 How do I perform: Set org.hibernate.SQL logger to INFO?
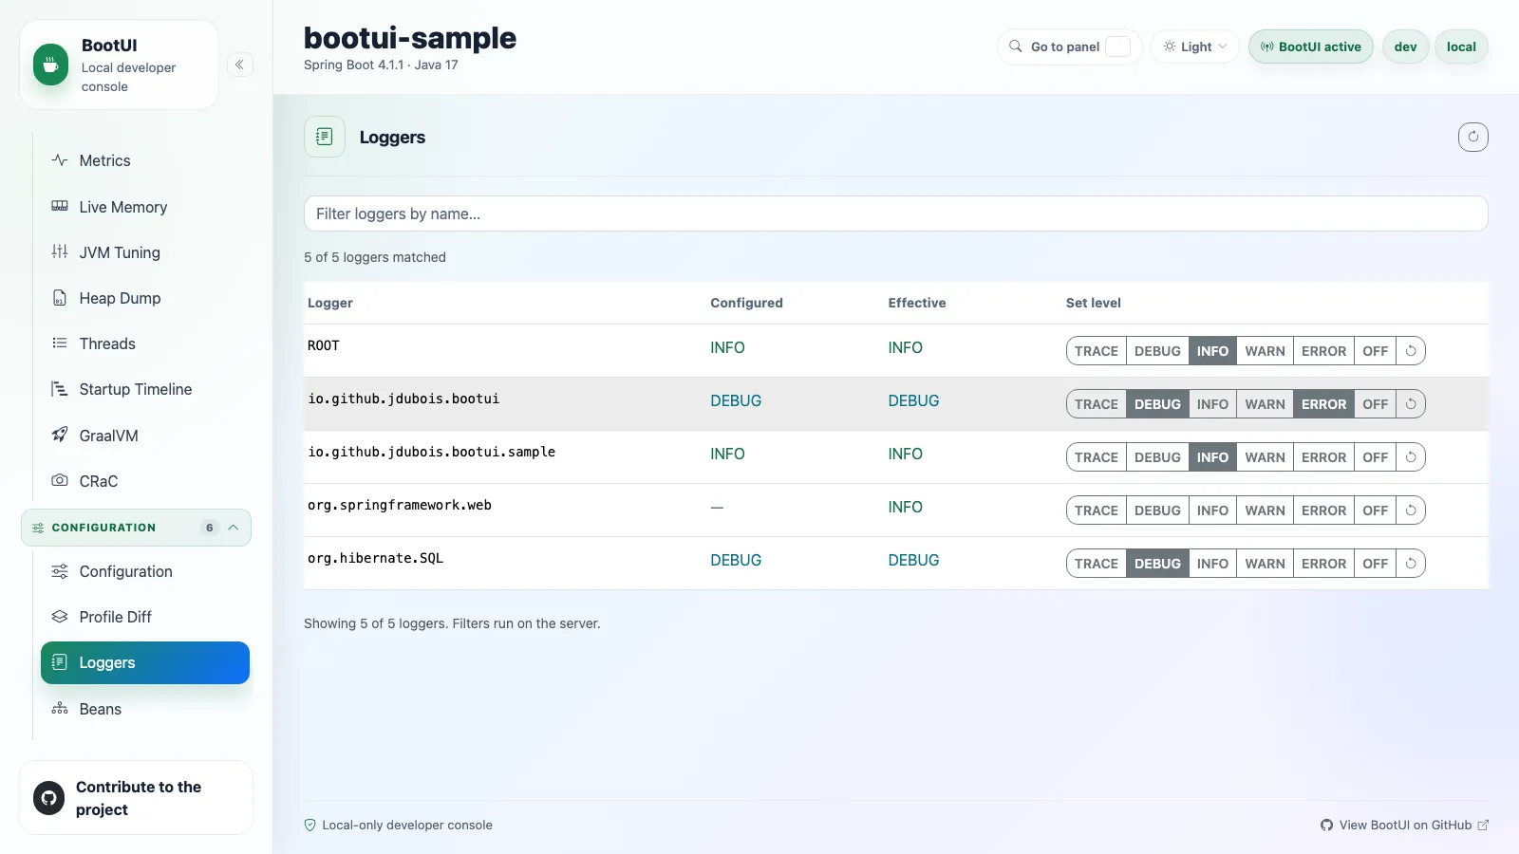[x=1212, y=564]
